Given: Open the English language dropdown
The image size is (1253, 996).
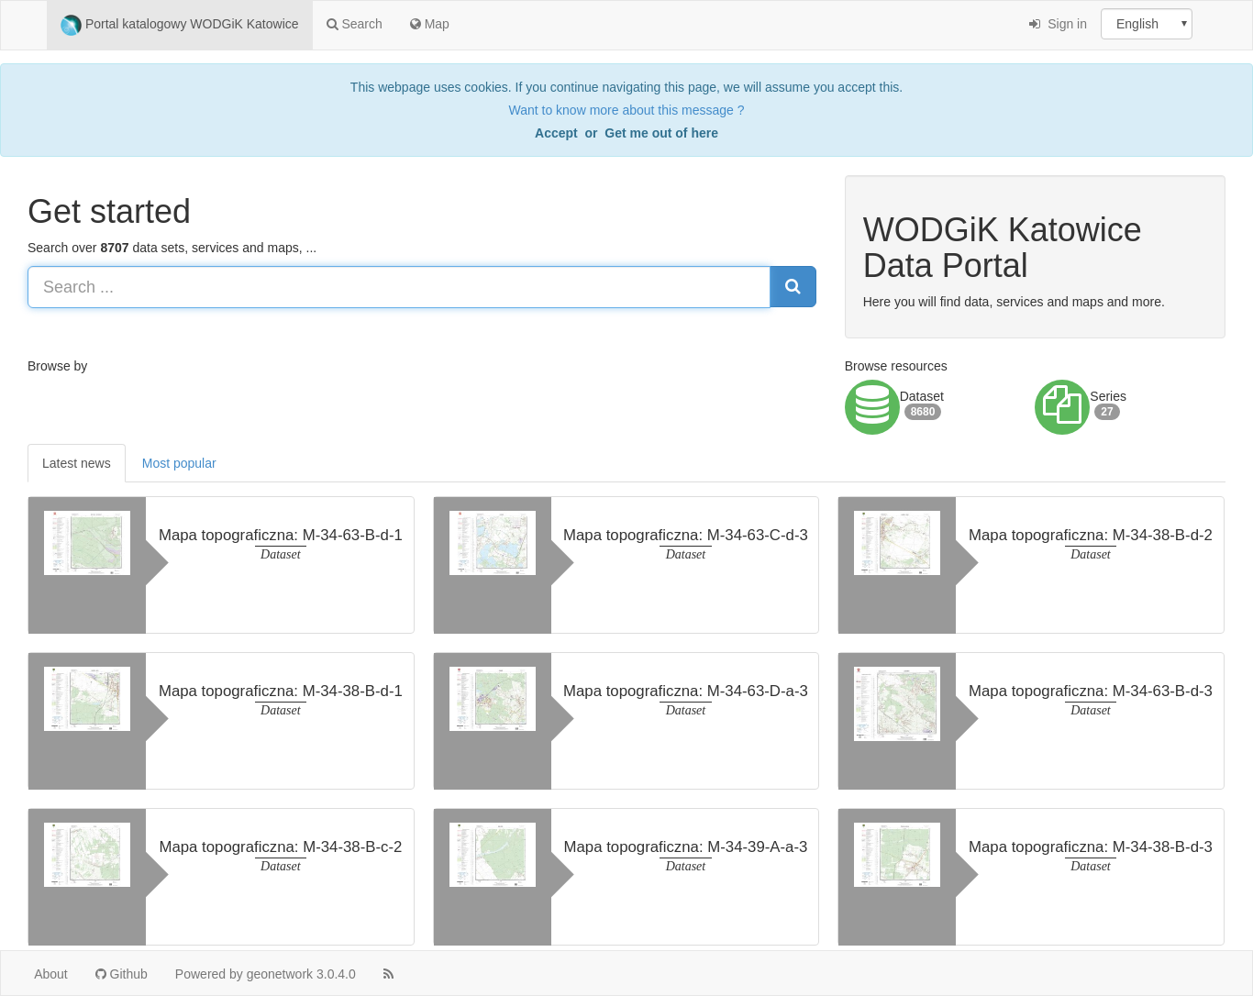Looking at the screenshot, I should point(1147,24).
